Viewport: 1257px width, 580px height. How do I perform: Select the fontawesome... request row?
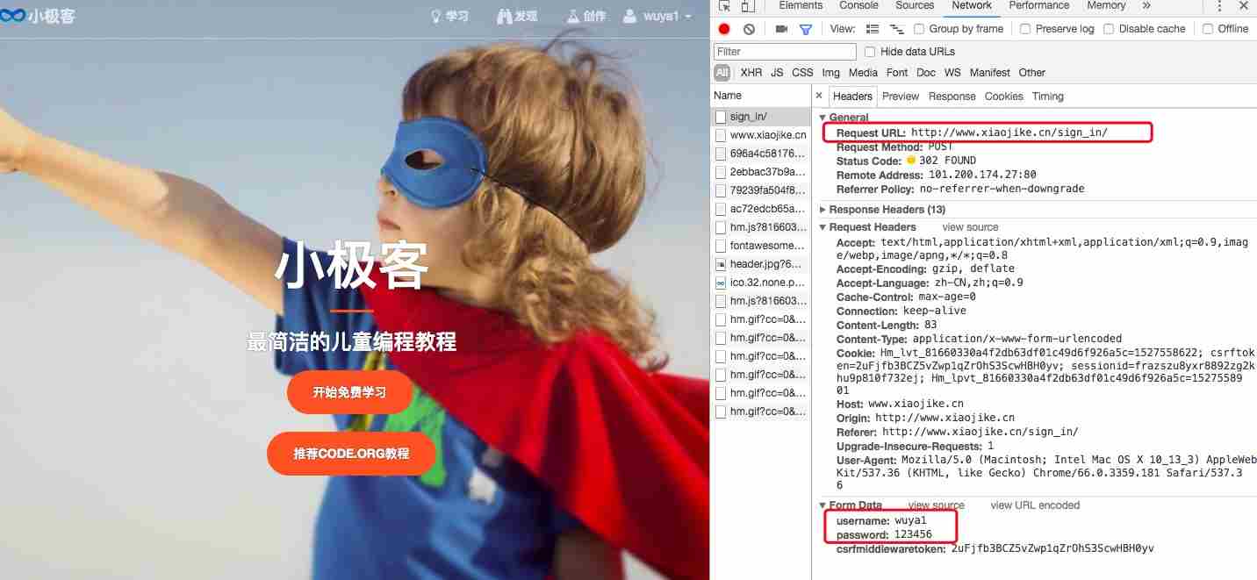click(x=760, y=246)
